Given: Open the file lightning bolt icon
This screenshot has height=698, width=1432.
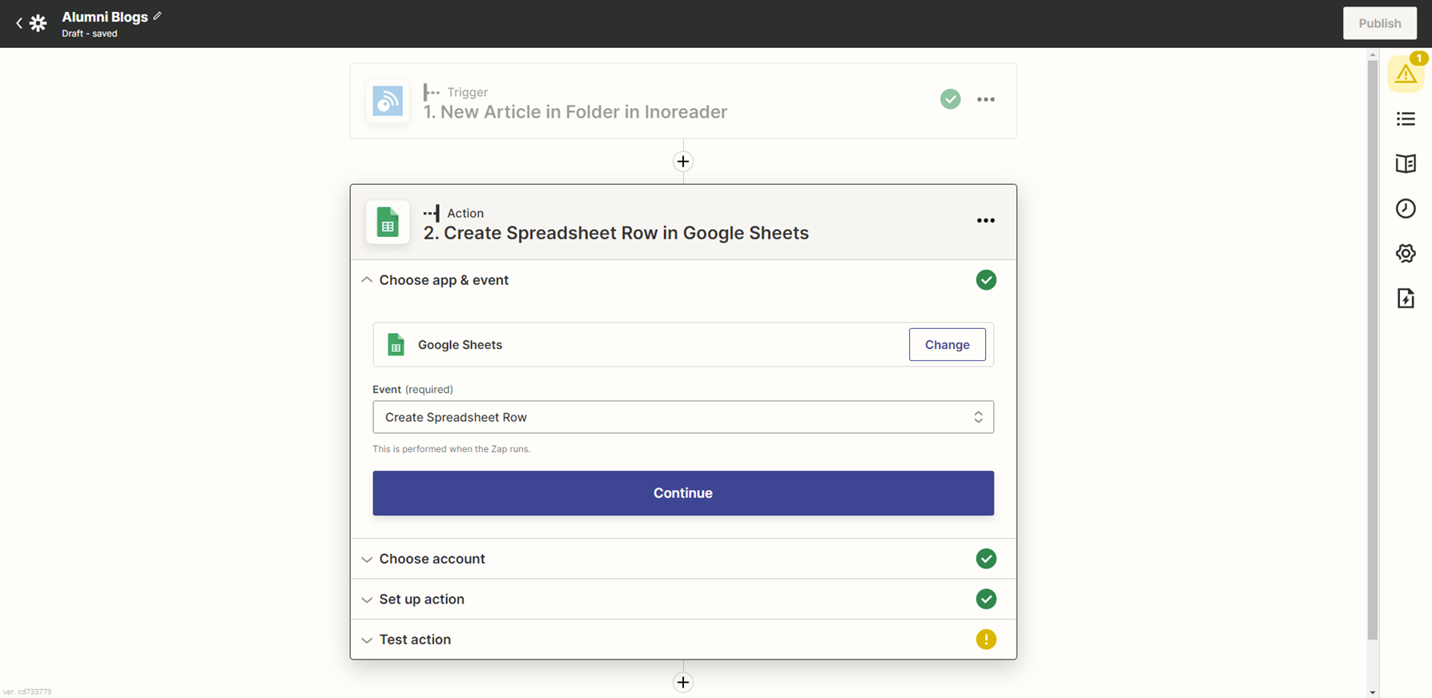Looking at the screenshot, I should click(x=1406, y=299).
